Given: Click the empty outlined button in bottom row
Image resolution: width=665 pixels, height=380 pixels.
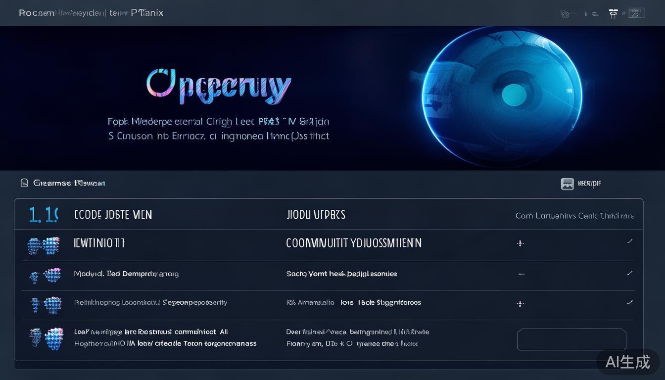Looking at the screenshot, I should tap(571, 340).
